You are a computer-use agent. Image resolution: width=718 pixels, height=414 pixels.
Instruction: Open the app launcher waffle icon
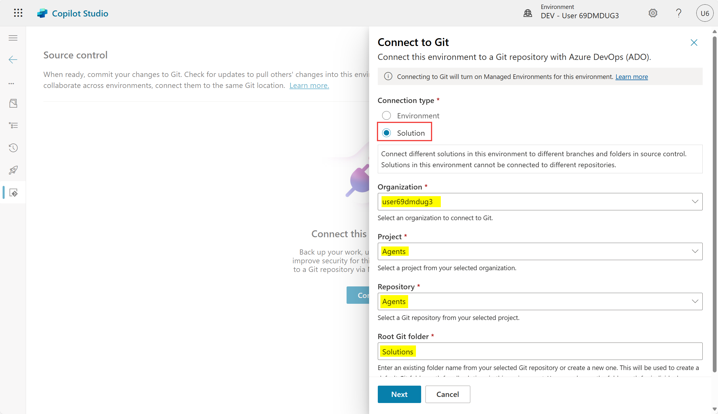(x=18, y=13)
